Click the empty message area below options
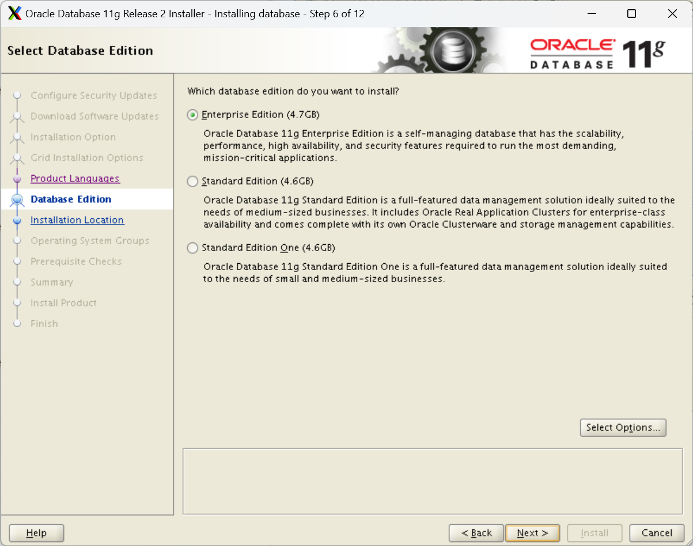Screen dimensions: 693x546 433,481
